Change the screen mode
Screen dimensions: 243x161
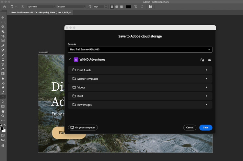3,140
